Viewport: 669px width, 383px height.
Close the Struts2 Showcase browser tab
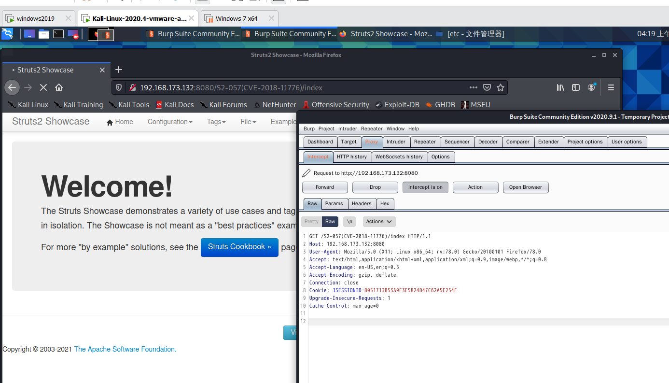point(102,70)
